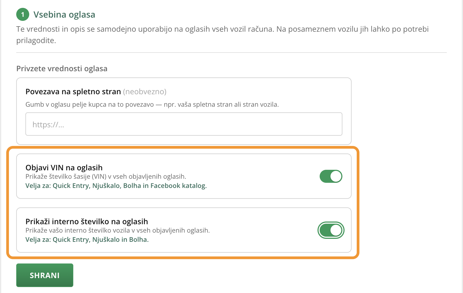Click the horizontal divider under the intro text
The width and height of the screenshot is (463, 293).
click(x=231, y=53)
